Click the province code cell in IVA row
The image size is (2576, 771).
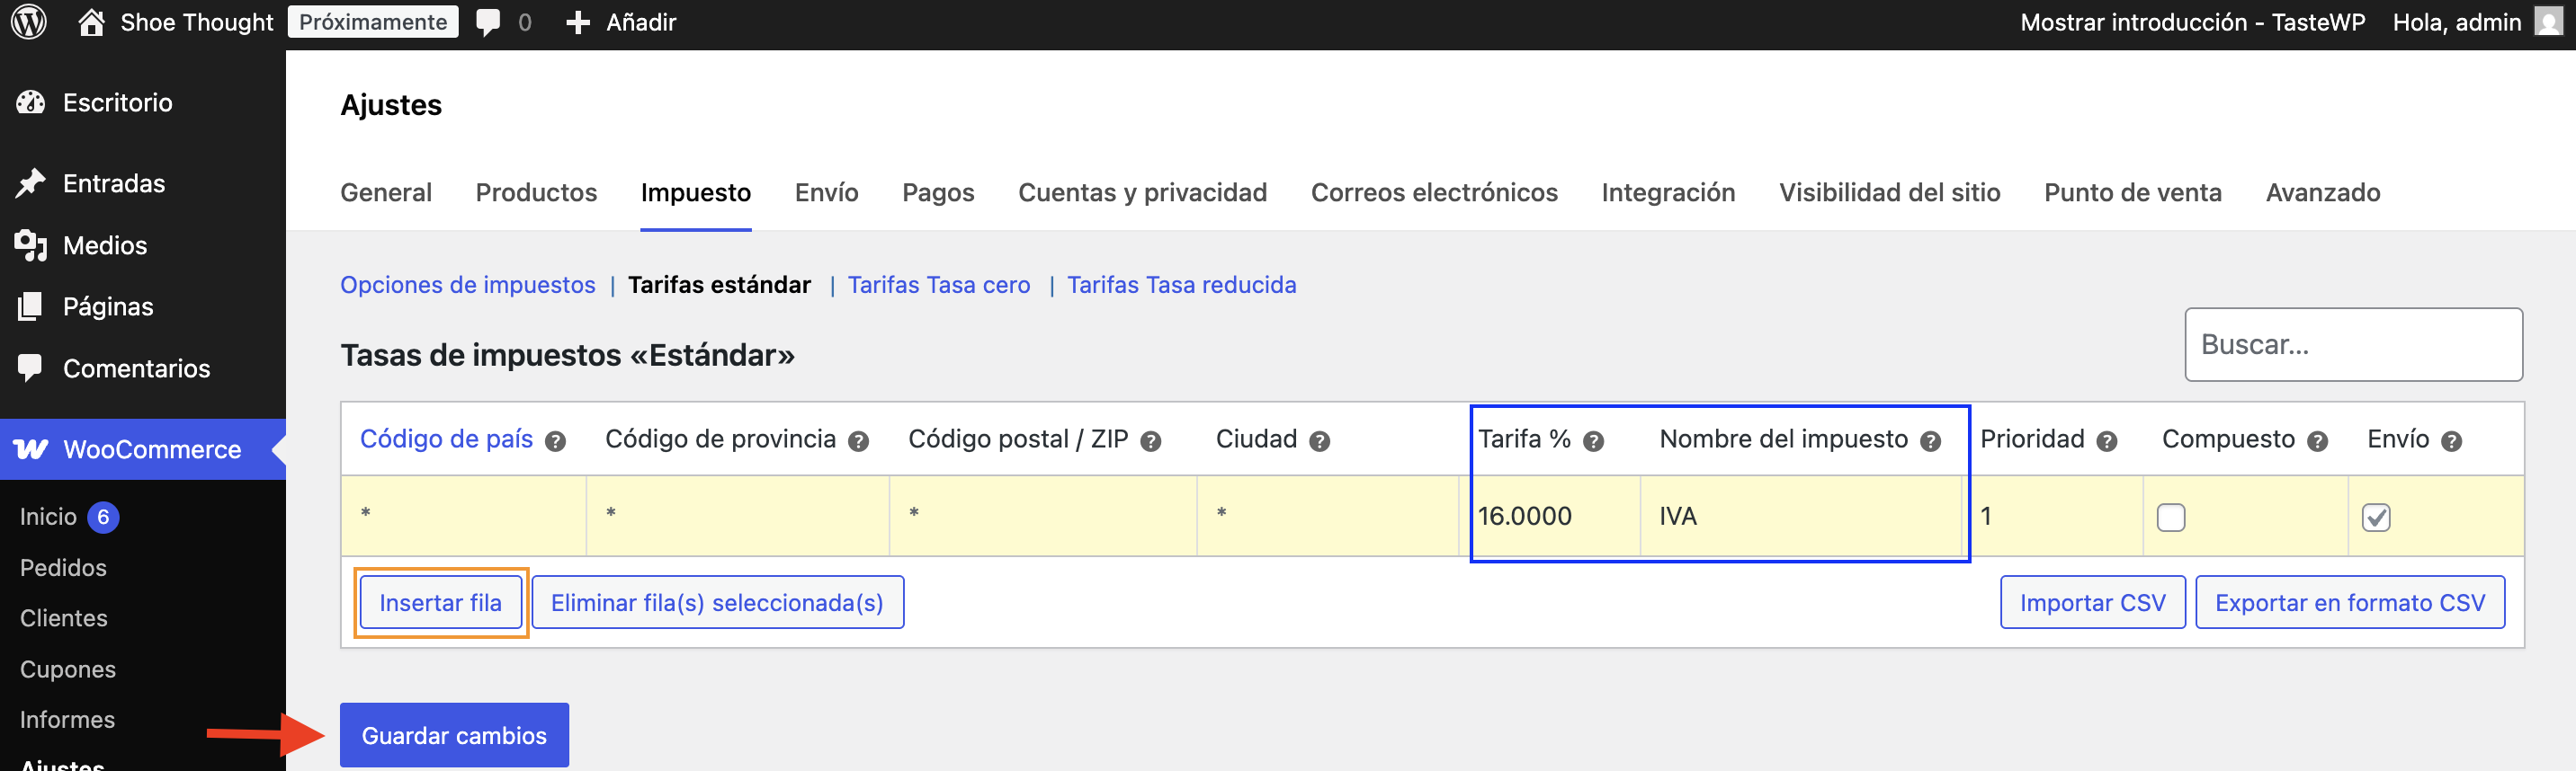point(738,517)
